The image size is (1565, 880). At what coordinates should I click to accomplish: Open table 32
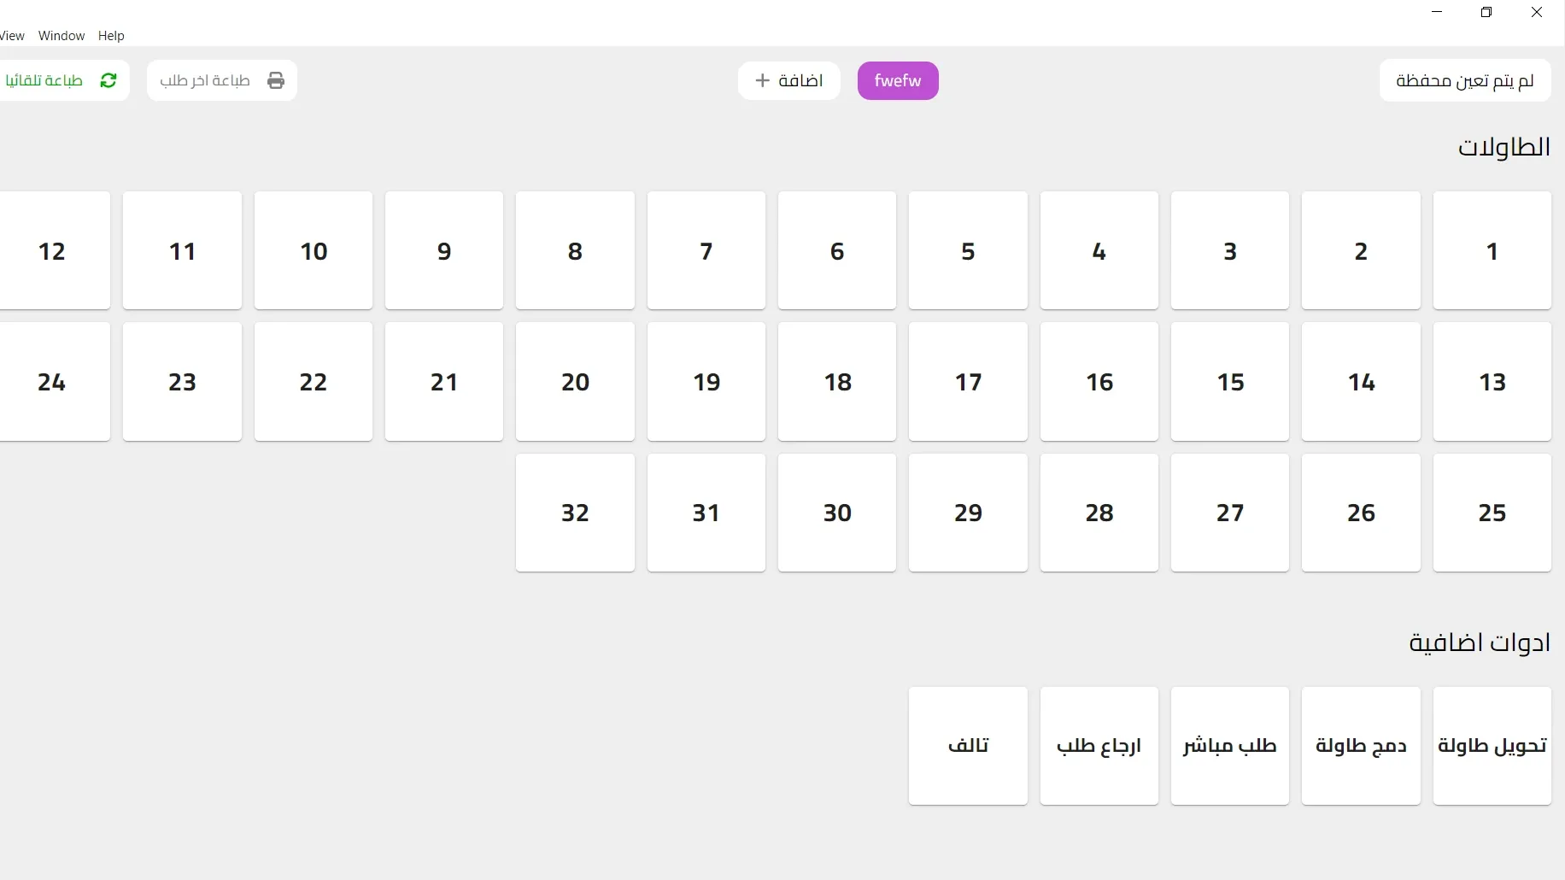tap(575, 513)
